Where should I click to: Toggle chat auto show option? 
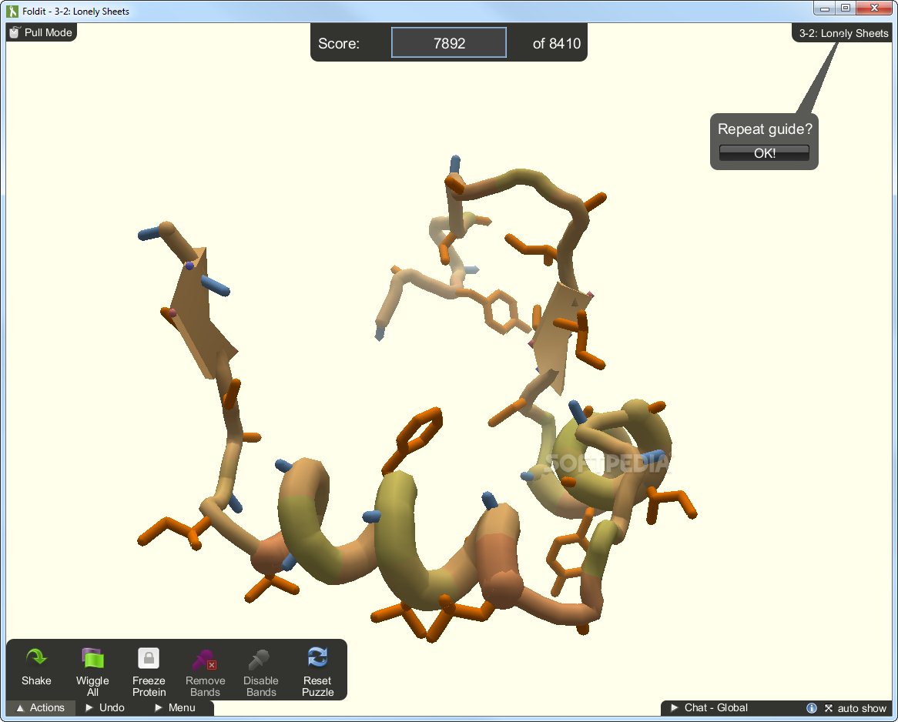click(x=856, y=708)
